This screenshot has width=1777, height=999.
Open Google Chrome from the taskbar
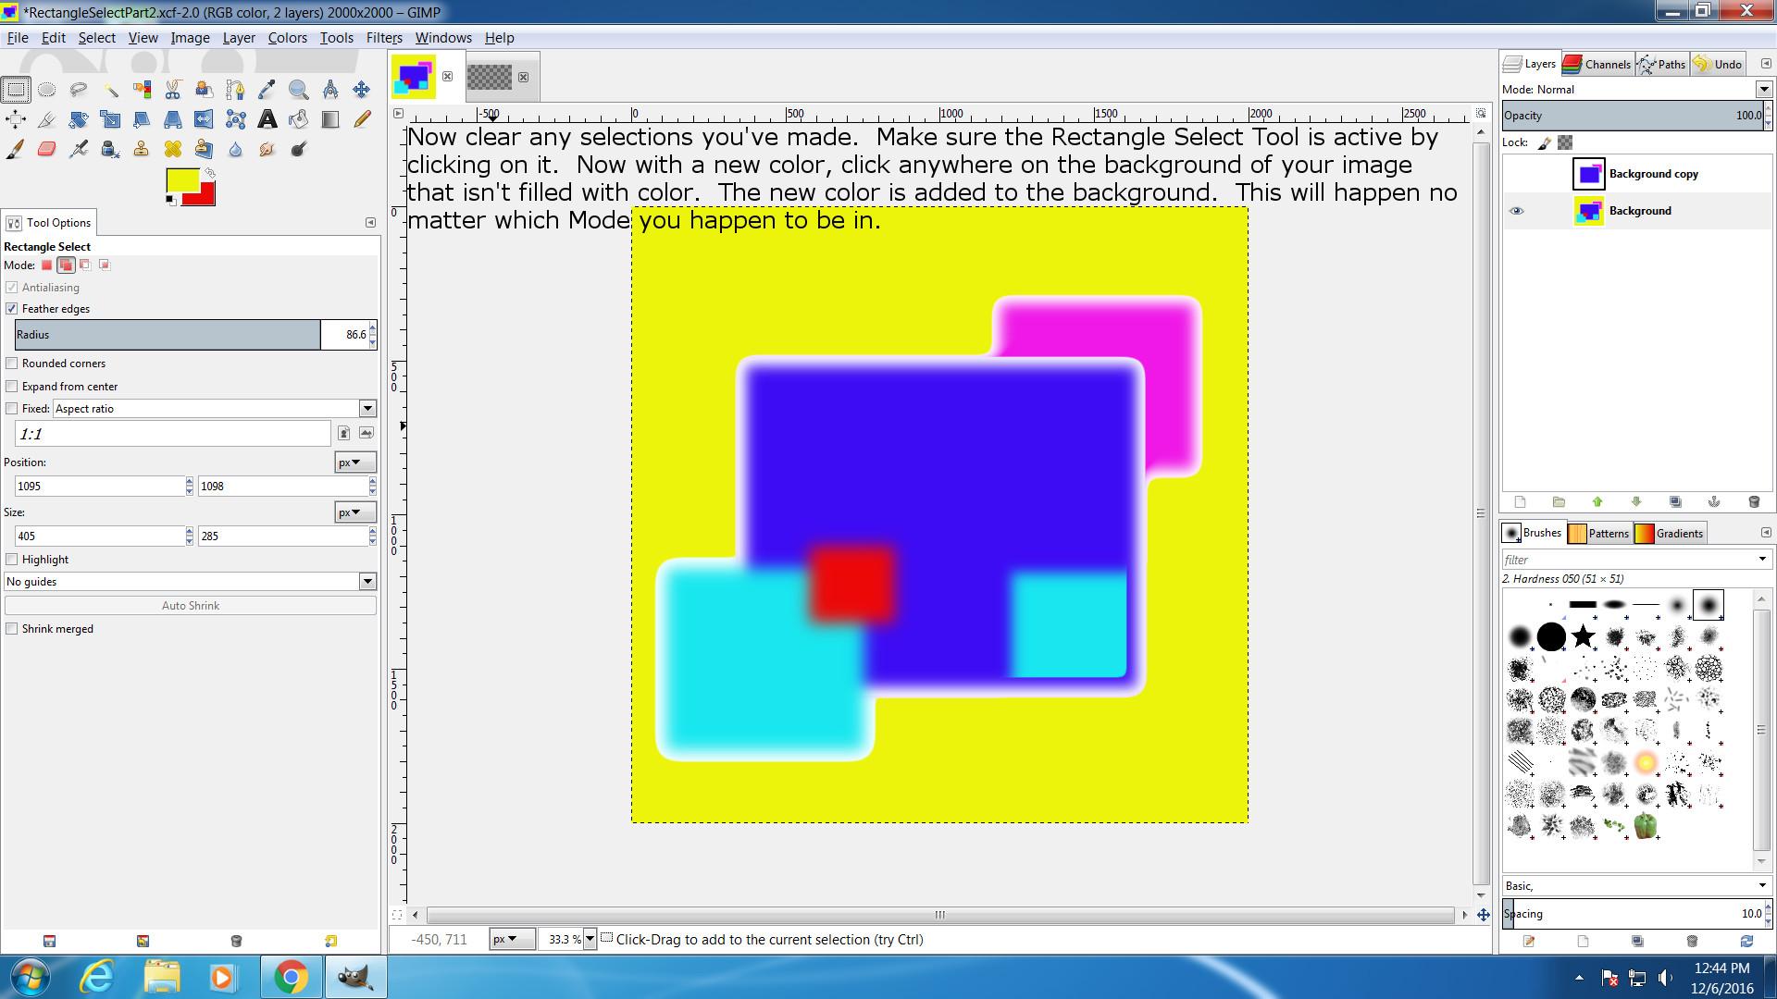(291, 977)
